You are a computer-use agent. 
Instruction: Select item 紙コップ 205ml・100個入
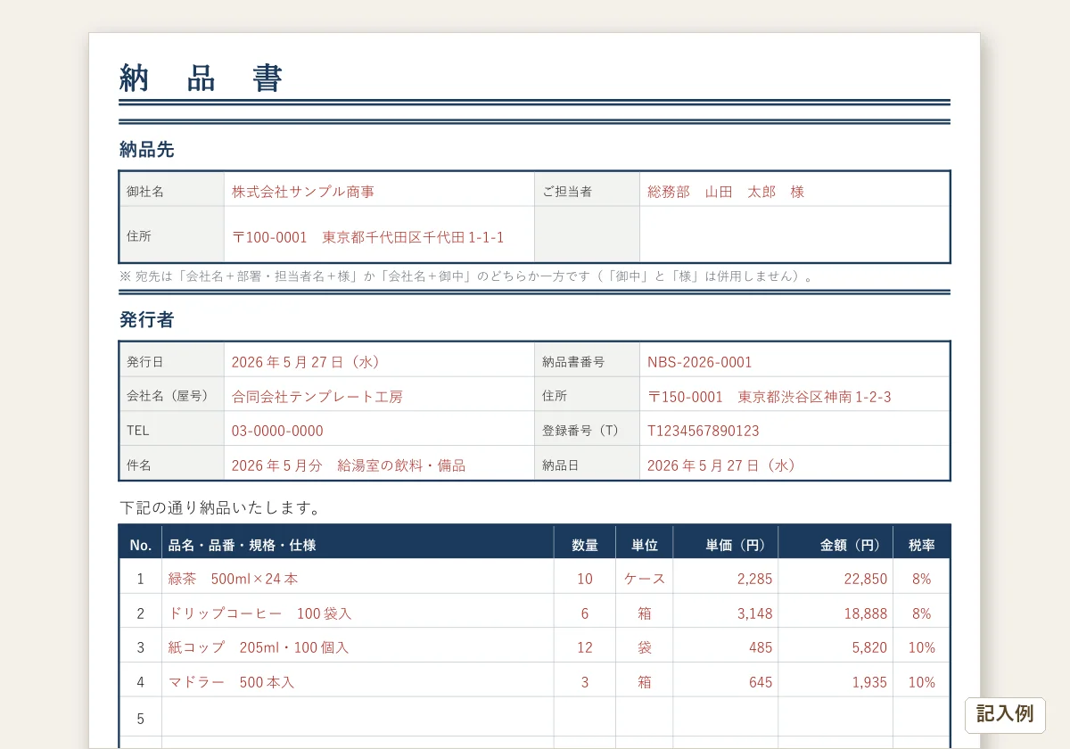(x=259, y=647)
